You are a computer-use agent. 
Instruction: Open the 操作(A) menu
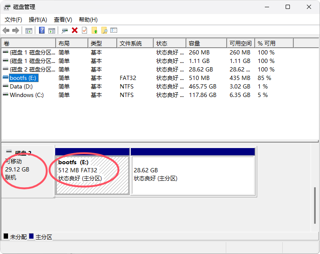pos(38,20)
